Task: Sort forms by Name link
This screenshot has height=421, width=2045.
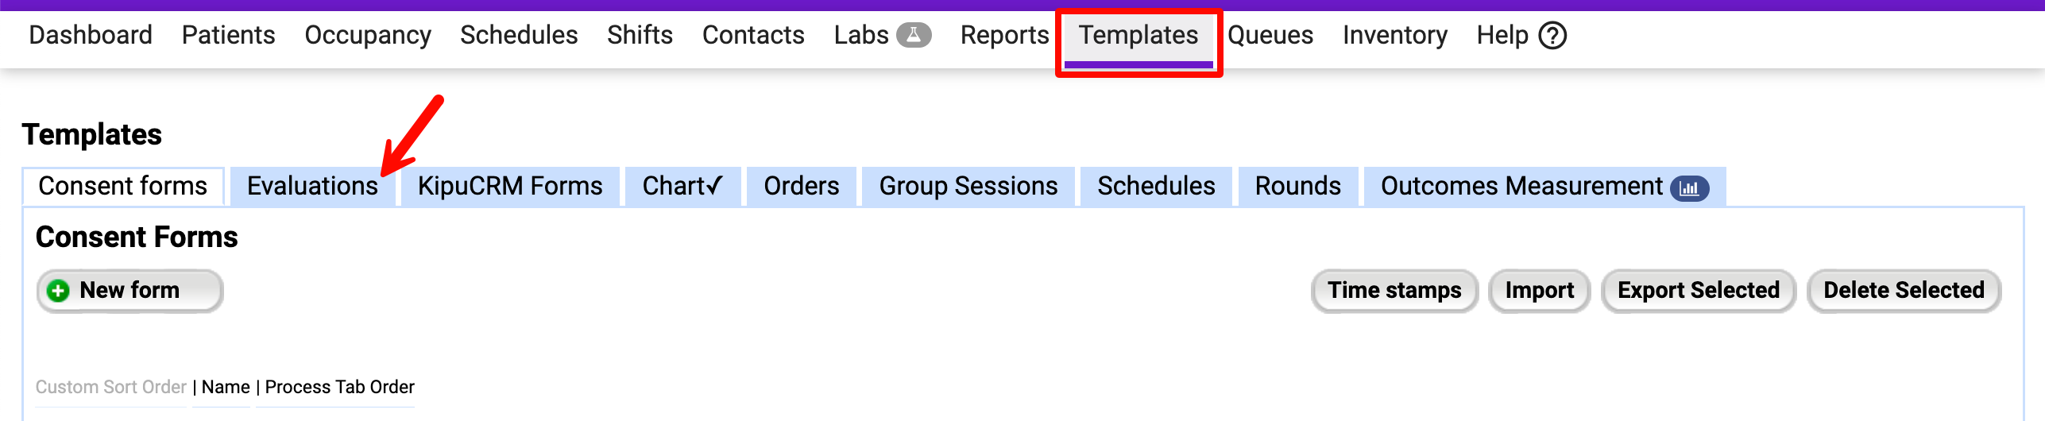Action: 226,387
